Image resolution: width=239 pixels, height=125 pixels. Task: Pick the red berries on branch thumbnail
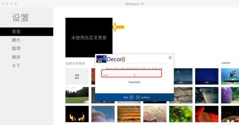(x=181, y=114)
